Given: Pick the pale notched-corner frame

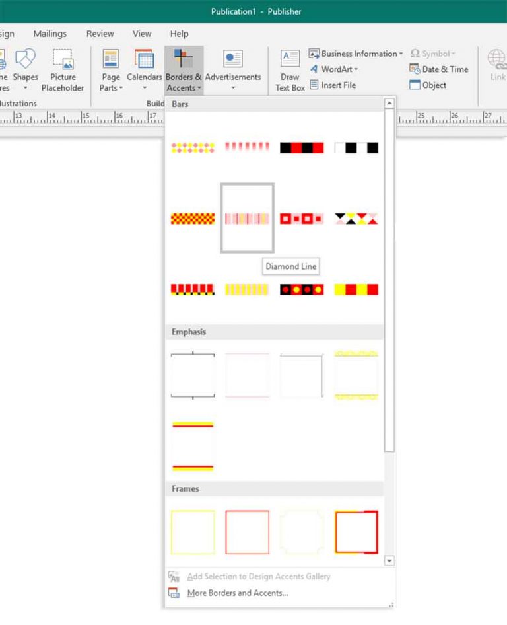Looking at the screenshot, I should 302,532.
